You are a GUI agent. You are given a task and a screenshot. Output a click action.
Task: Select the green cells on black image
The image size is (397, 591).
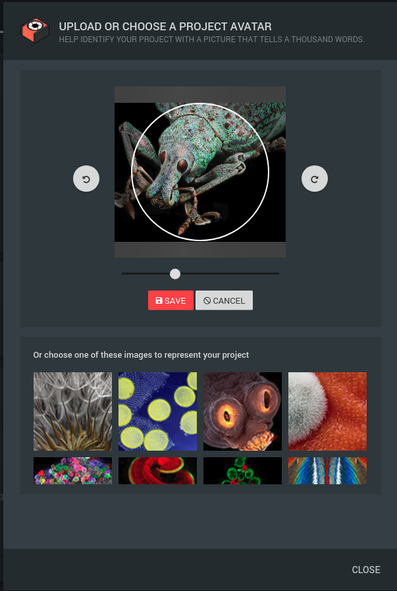[x=242, y=471]
